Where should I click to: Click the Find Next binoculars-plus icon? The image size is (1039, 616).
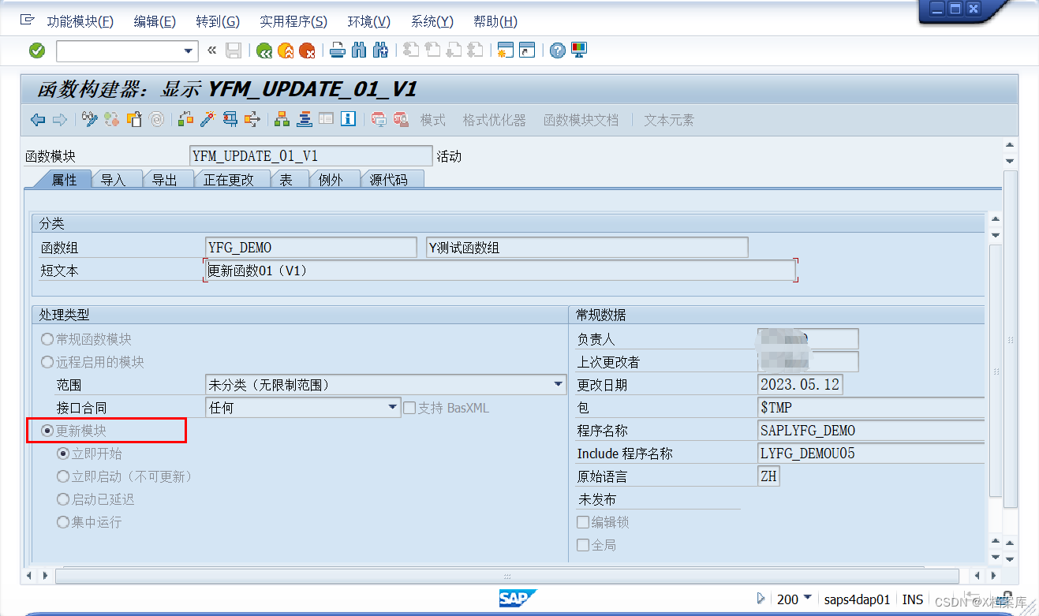[380, 50]
